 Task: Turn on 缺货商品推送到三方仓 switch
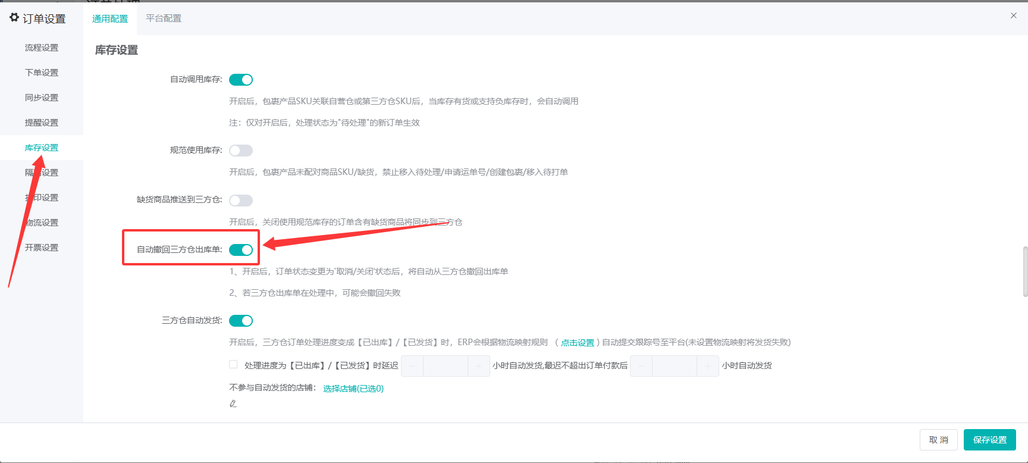pyautogui.click(x=241, y=201)
